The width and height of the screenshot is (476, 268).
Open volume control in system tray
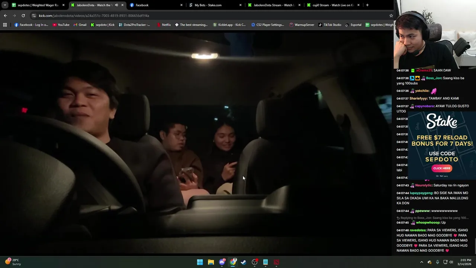451,262
